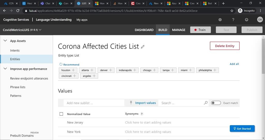Add houston with its plus icon
The height and width of the screenshot is (140, 265).
point(73,70)
